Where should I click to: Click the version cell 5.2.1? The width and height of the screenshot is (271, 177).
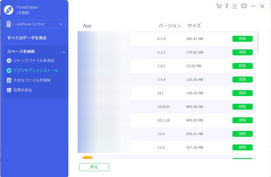click(x=161, y=52)
